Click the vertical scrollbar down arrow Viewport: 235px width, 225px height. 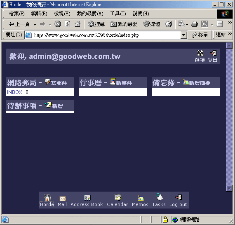point(229,188)
